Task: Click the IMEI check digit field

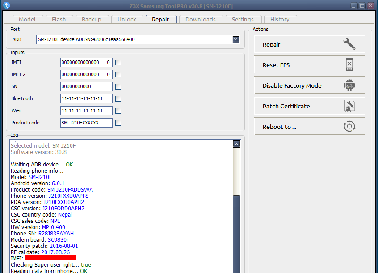Action: 109,63
